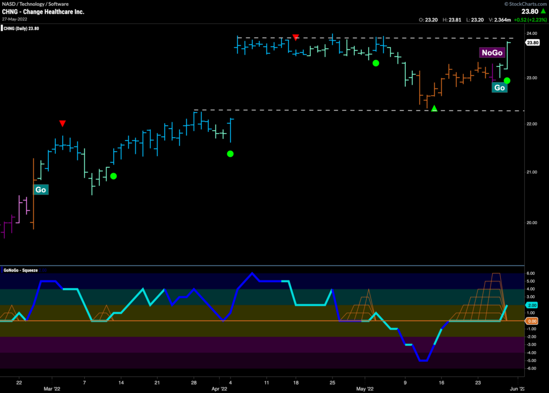Select the green circle marker in early May
The width and height of the screenshot is (549, 393).
[x=376, y=63]
